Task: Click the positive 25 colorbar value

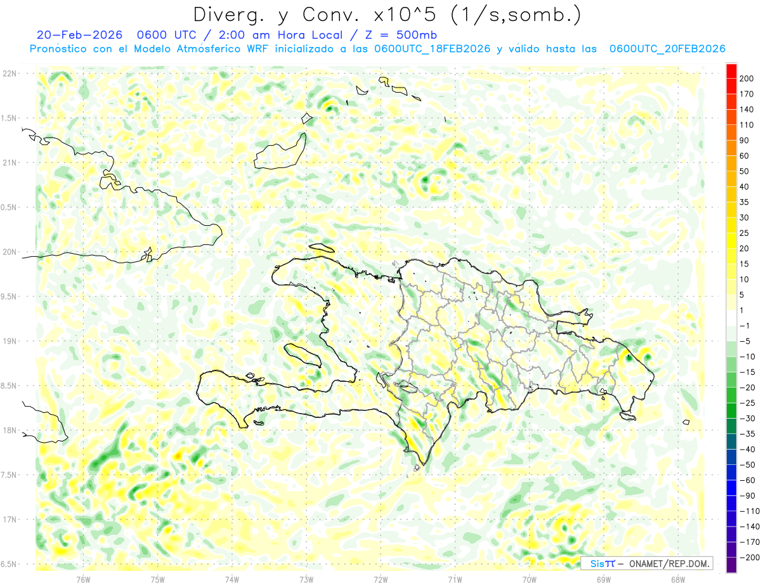Action: tap(745, 233)
